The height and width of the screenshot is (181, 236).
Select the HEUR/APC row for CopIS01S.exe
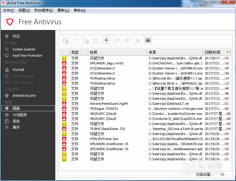(x=145, y=119)
